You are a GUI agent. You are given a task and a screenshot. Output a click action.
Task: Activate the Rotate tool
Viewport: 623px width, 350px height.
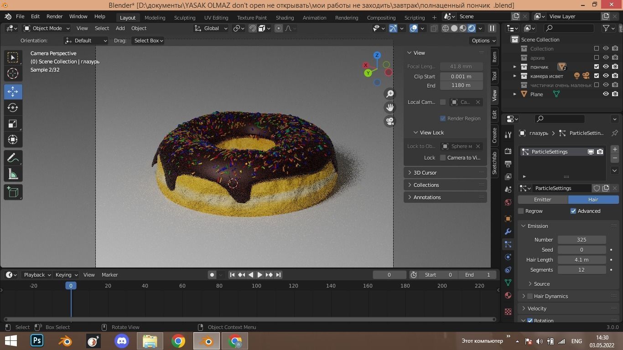coord(13,108)
